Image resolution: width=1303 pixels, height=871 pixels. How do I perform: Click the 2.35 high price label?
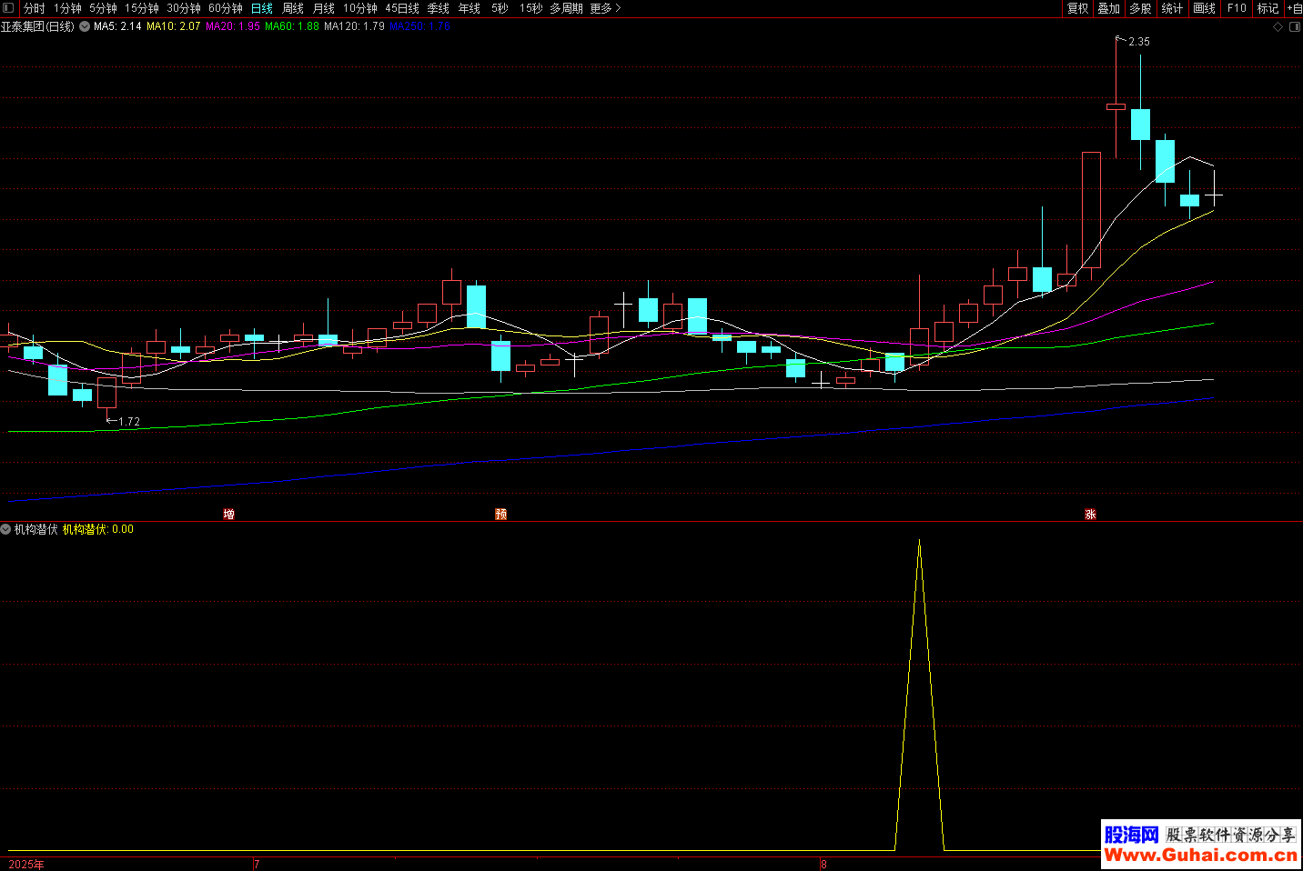point(1139,42)
